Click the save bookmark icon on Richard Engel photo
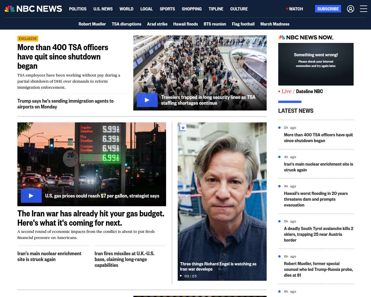371x297 pixels. tap(182, 128)
